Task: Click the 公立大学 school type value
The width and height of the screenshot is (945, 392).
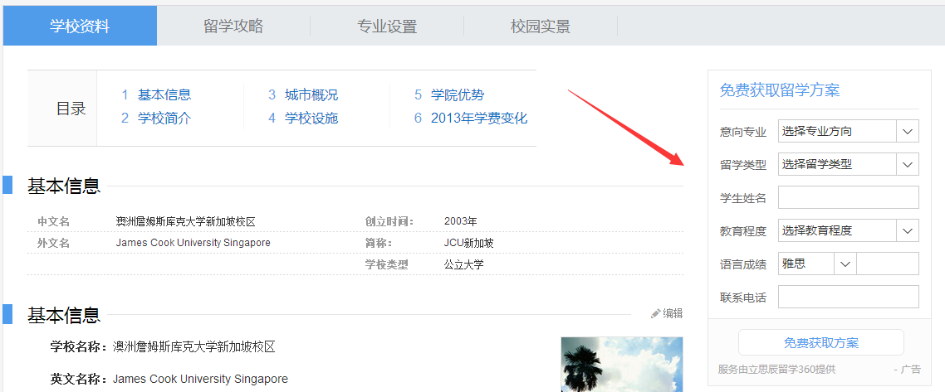Action: [x=464, y=264]
